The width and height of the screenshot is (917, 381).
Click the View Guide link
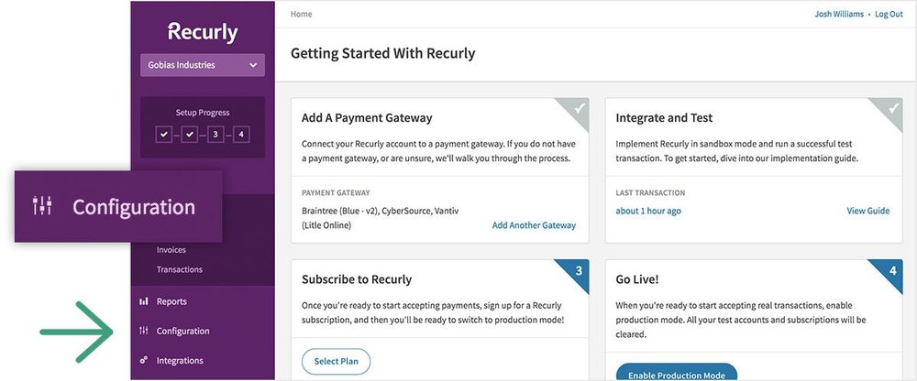tap(867, 211)
